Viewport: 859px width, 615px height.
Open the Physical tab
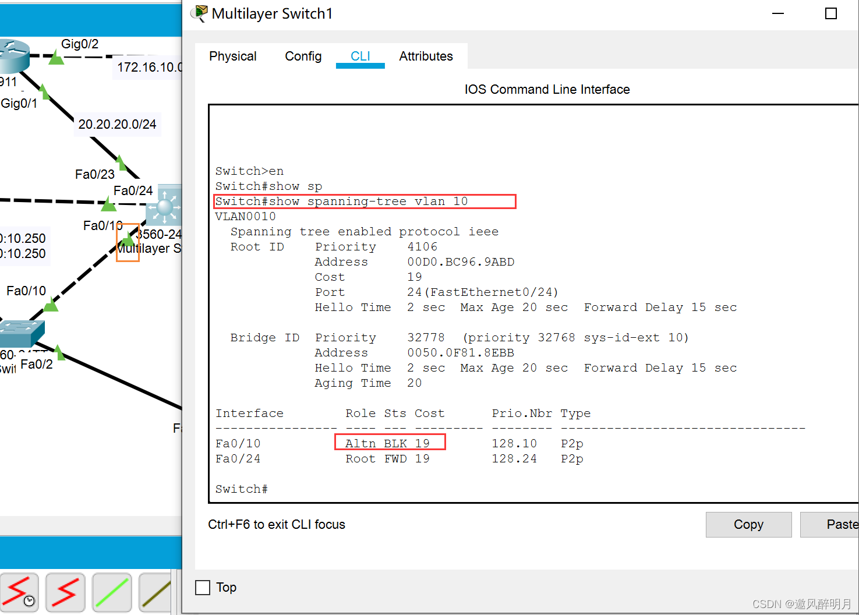[233, 56]
